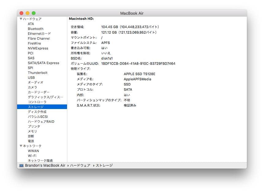
Task: Select カメラ in the sidebar
Action: click(x=32, y=87)
